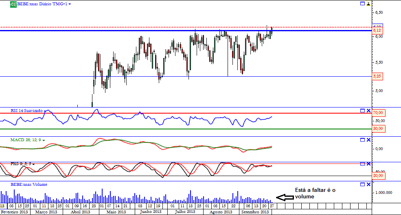401x215 pixels.
Task: Click Junho 2013 on the time axis
Action: click(151, 212)
